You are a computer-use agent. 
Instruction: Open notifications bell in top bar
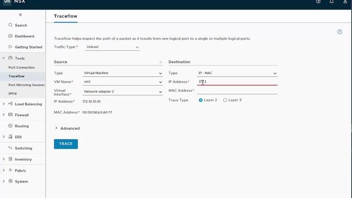pyautogui.click(x=332, y=2)
